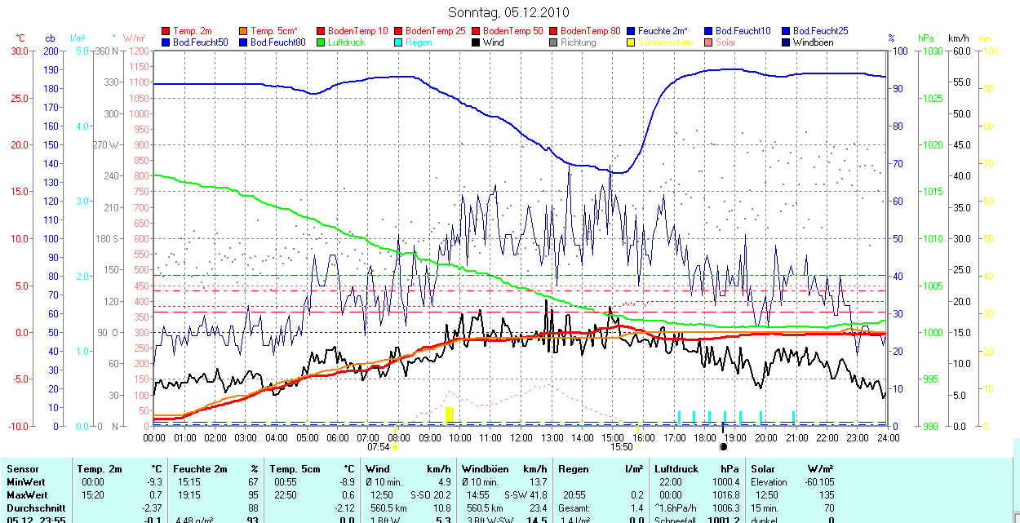
Task: Click the orange Temp. 5cm legend square
Action: [x=243, y=31]
